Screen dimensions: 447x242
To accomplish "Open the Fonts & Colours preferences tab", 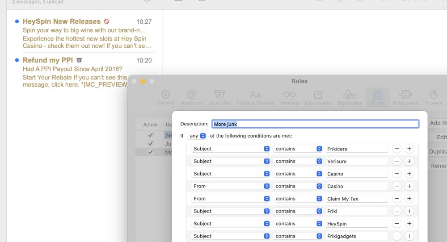I will [x=255, y=97].
